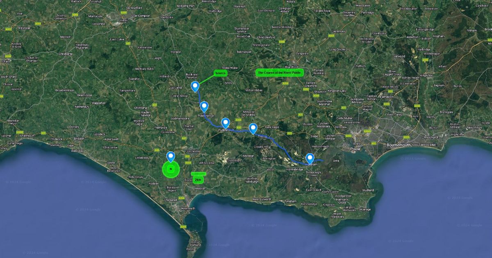
Task: Click the green Source label
Action: pos(220,73)
